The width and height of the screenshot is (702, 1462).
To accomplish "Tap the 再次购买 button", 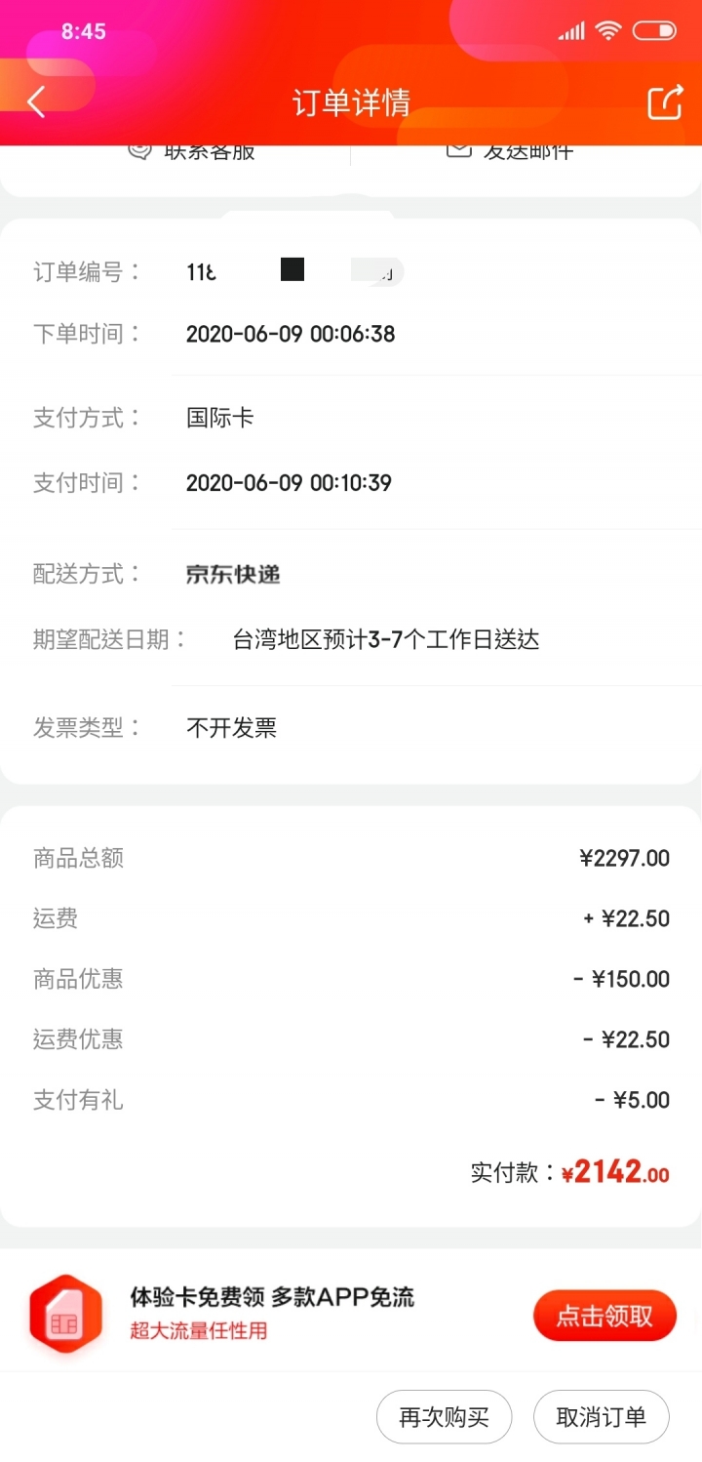I will pos(444,1416).
